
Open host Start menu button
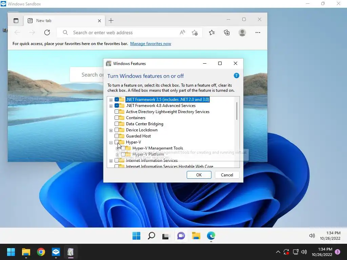click(x=11, y=252)
